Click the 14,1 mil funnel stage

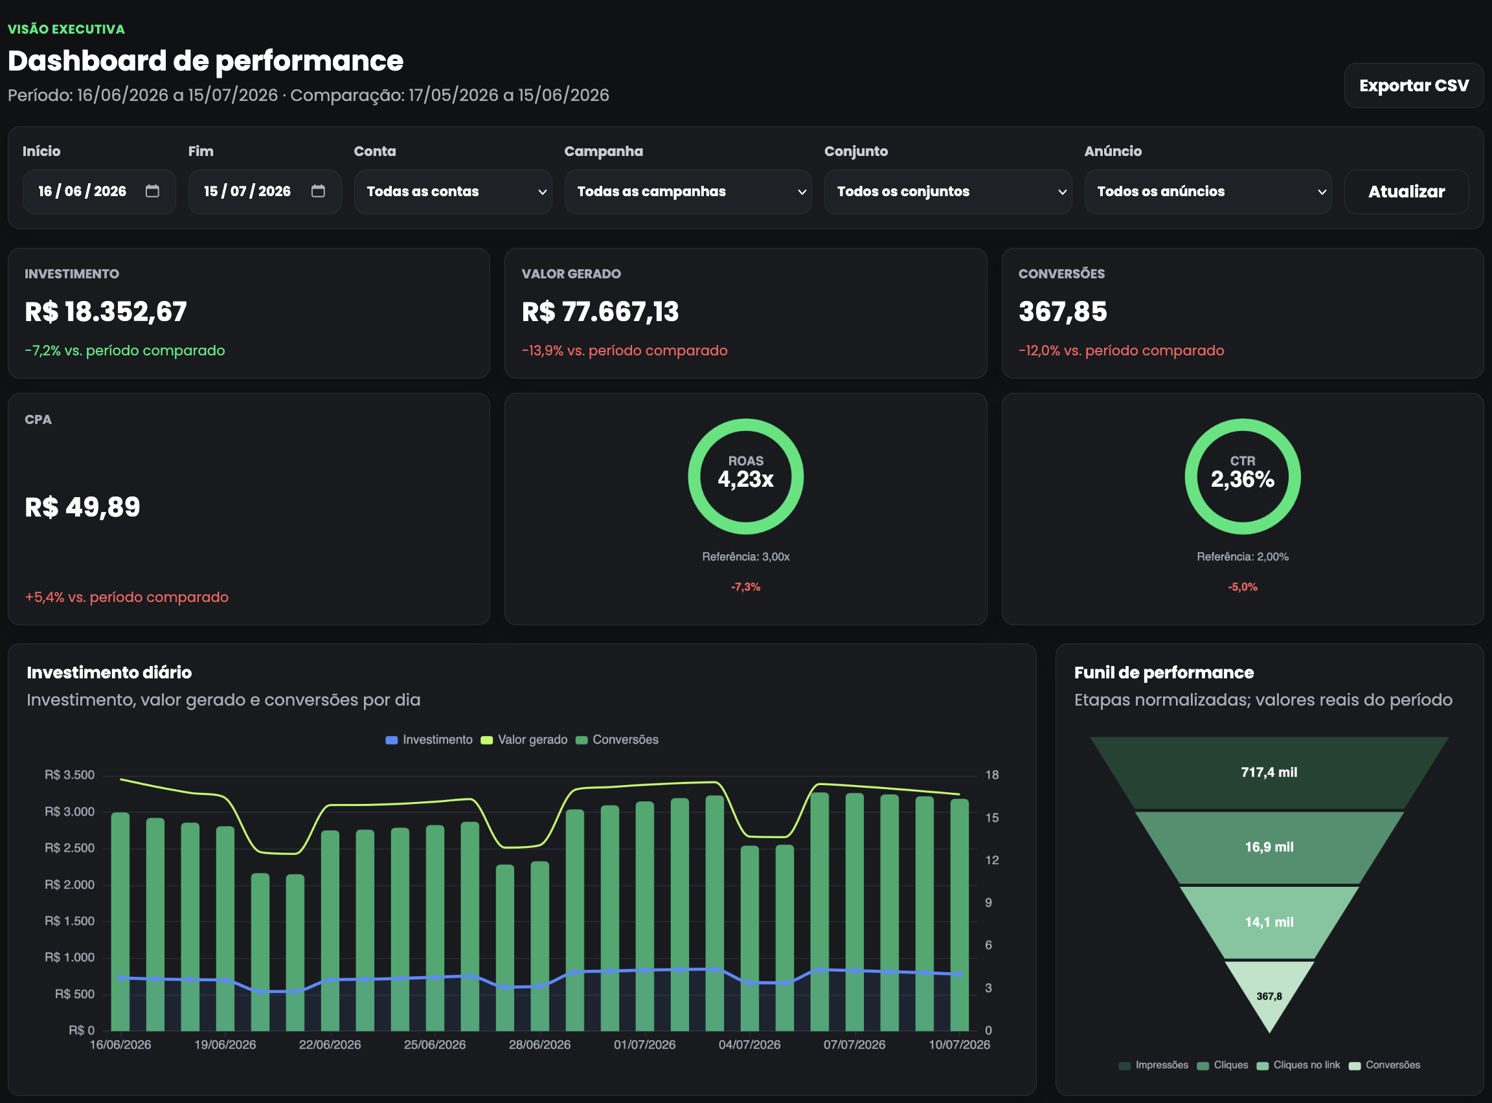(x=1269, y=922)
